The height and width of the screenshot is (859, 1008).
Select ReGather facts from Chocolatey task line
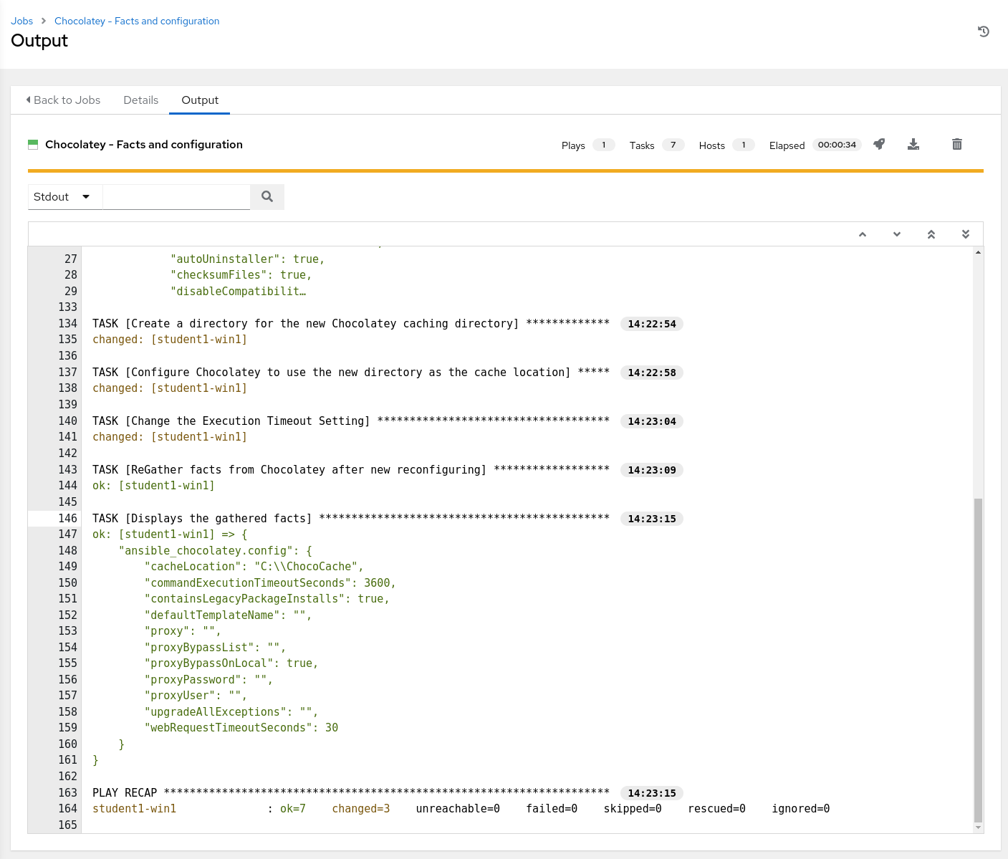click(351, 469)
